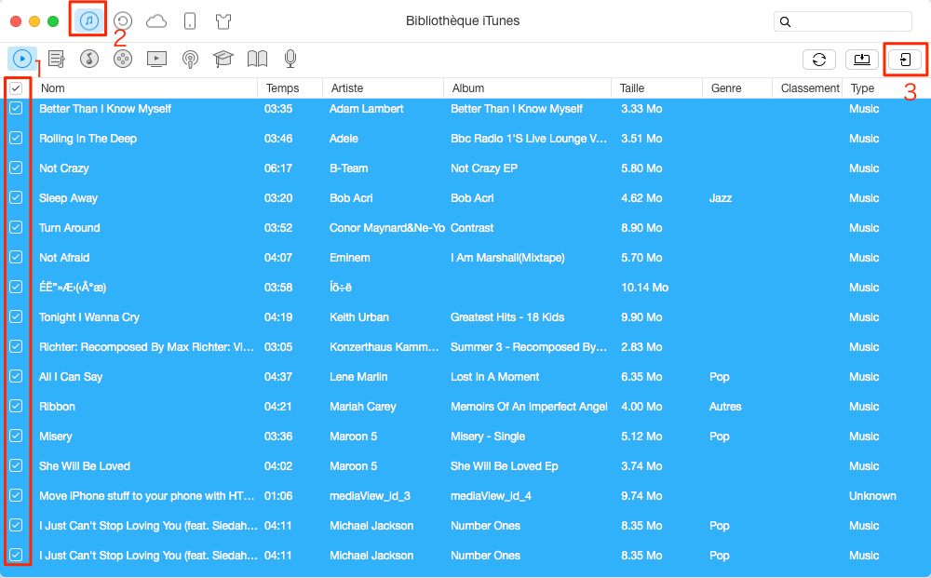Select the Books category icon
This screenshot has width=931, height=578.
pyautogui.click(x=257, y=59)
